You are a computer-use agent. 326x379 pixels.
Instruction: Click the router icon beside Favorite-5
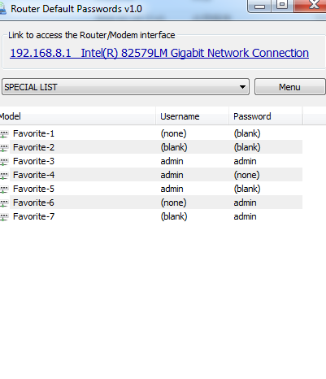[x=4, y=189]
